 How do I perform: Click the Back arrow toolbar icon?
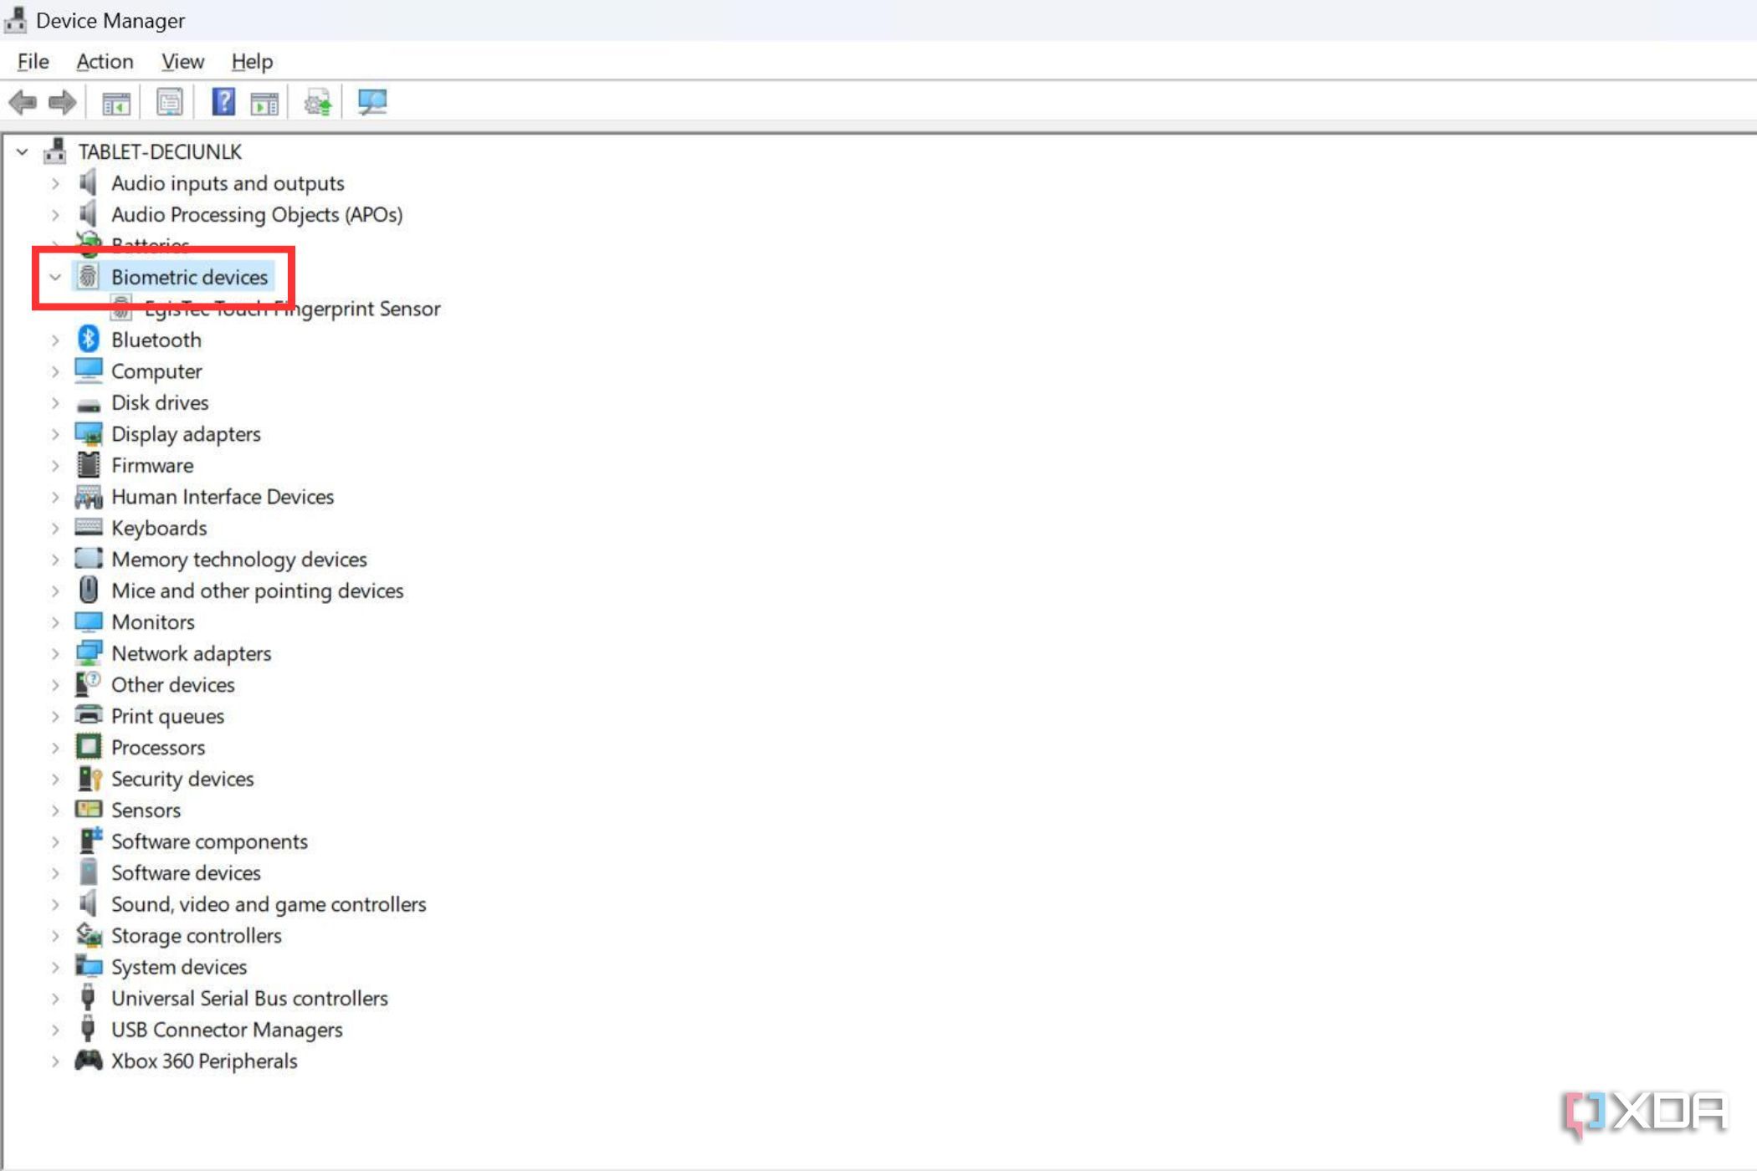[23, 103]
